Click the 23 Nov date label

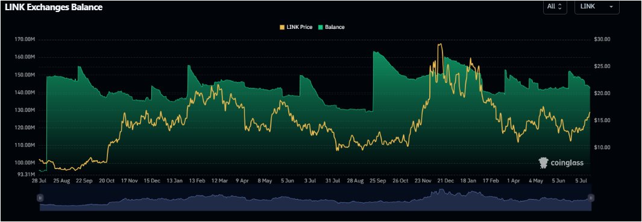[x=423, y=180]
